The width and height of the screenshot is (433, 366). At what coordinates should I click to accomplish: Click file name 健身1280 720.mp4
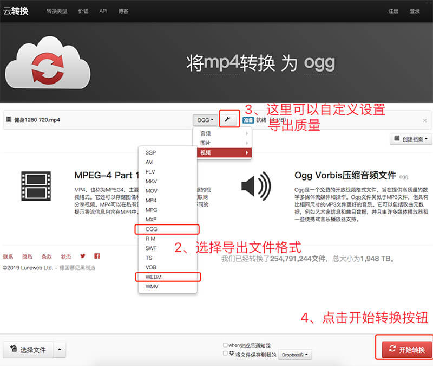(37, 120)
